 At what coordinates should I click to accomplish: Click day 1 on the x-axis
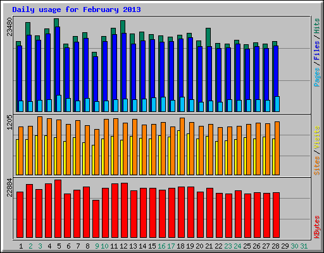click(x=21, y=246)
